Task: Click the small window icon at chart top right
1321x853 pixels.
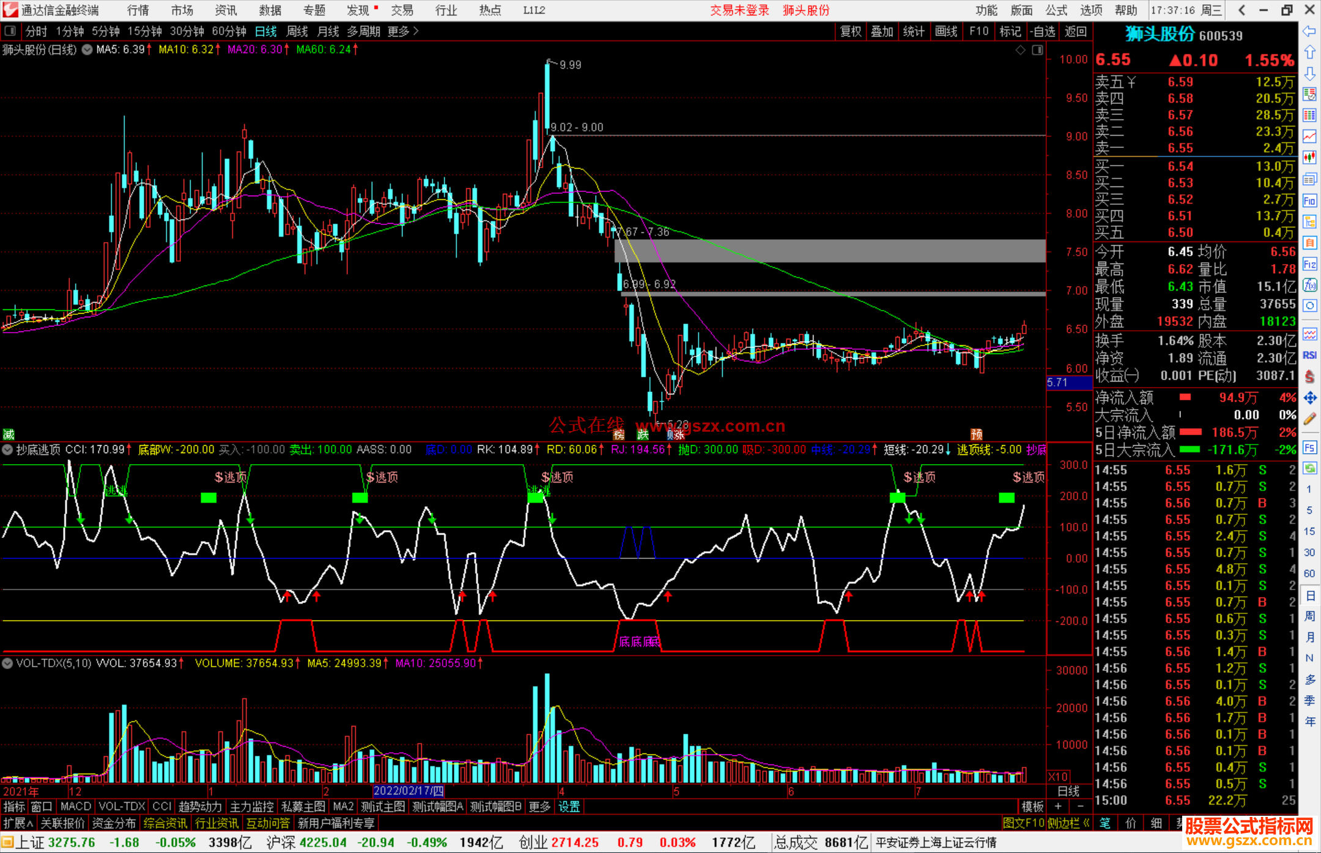Action: point(1037,50)
